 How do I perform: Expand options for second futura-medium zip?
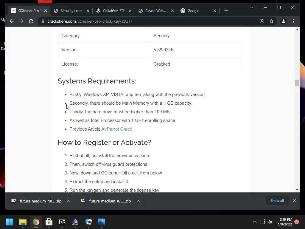pyautogui.click(x=138, y=201)
